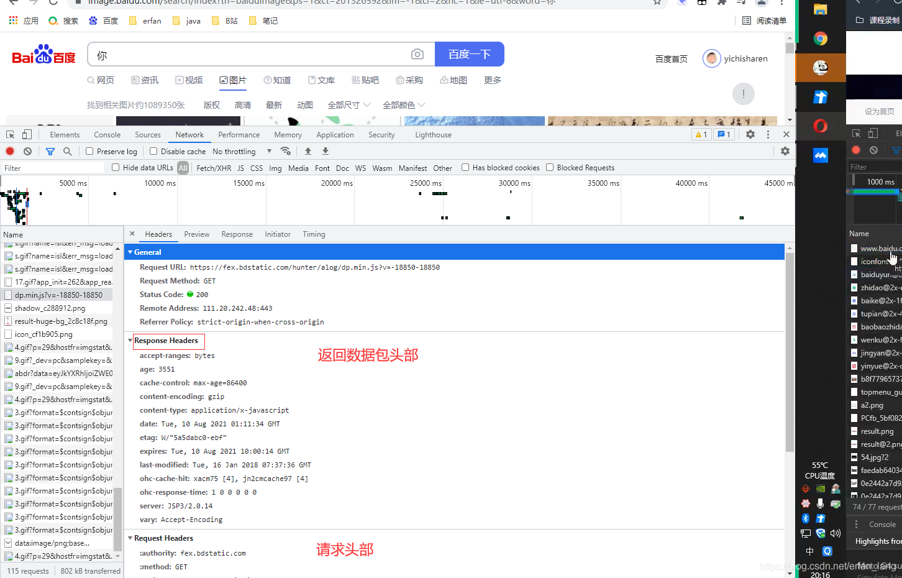The image size is (902, 578).
Task: Open Preview tab of request
Action: click(x=197, y=234)
